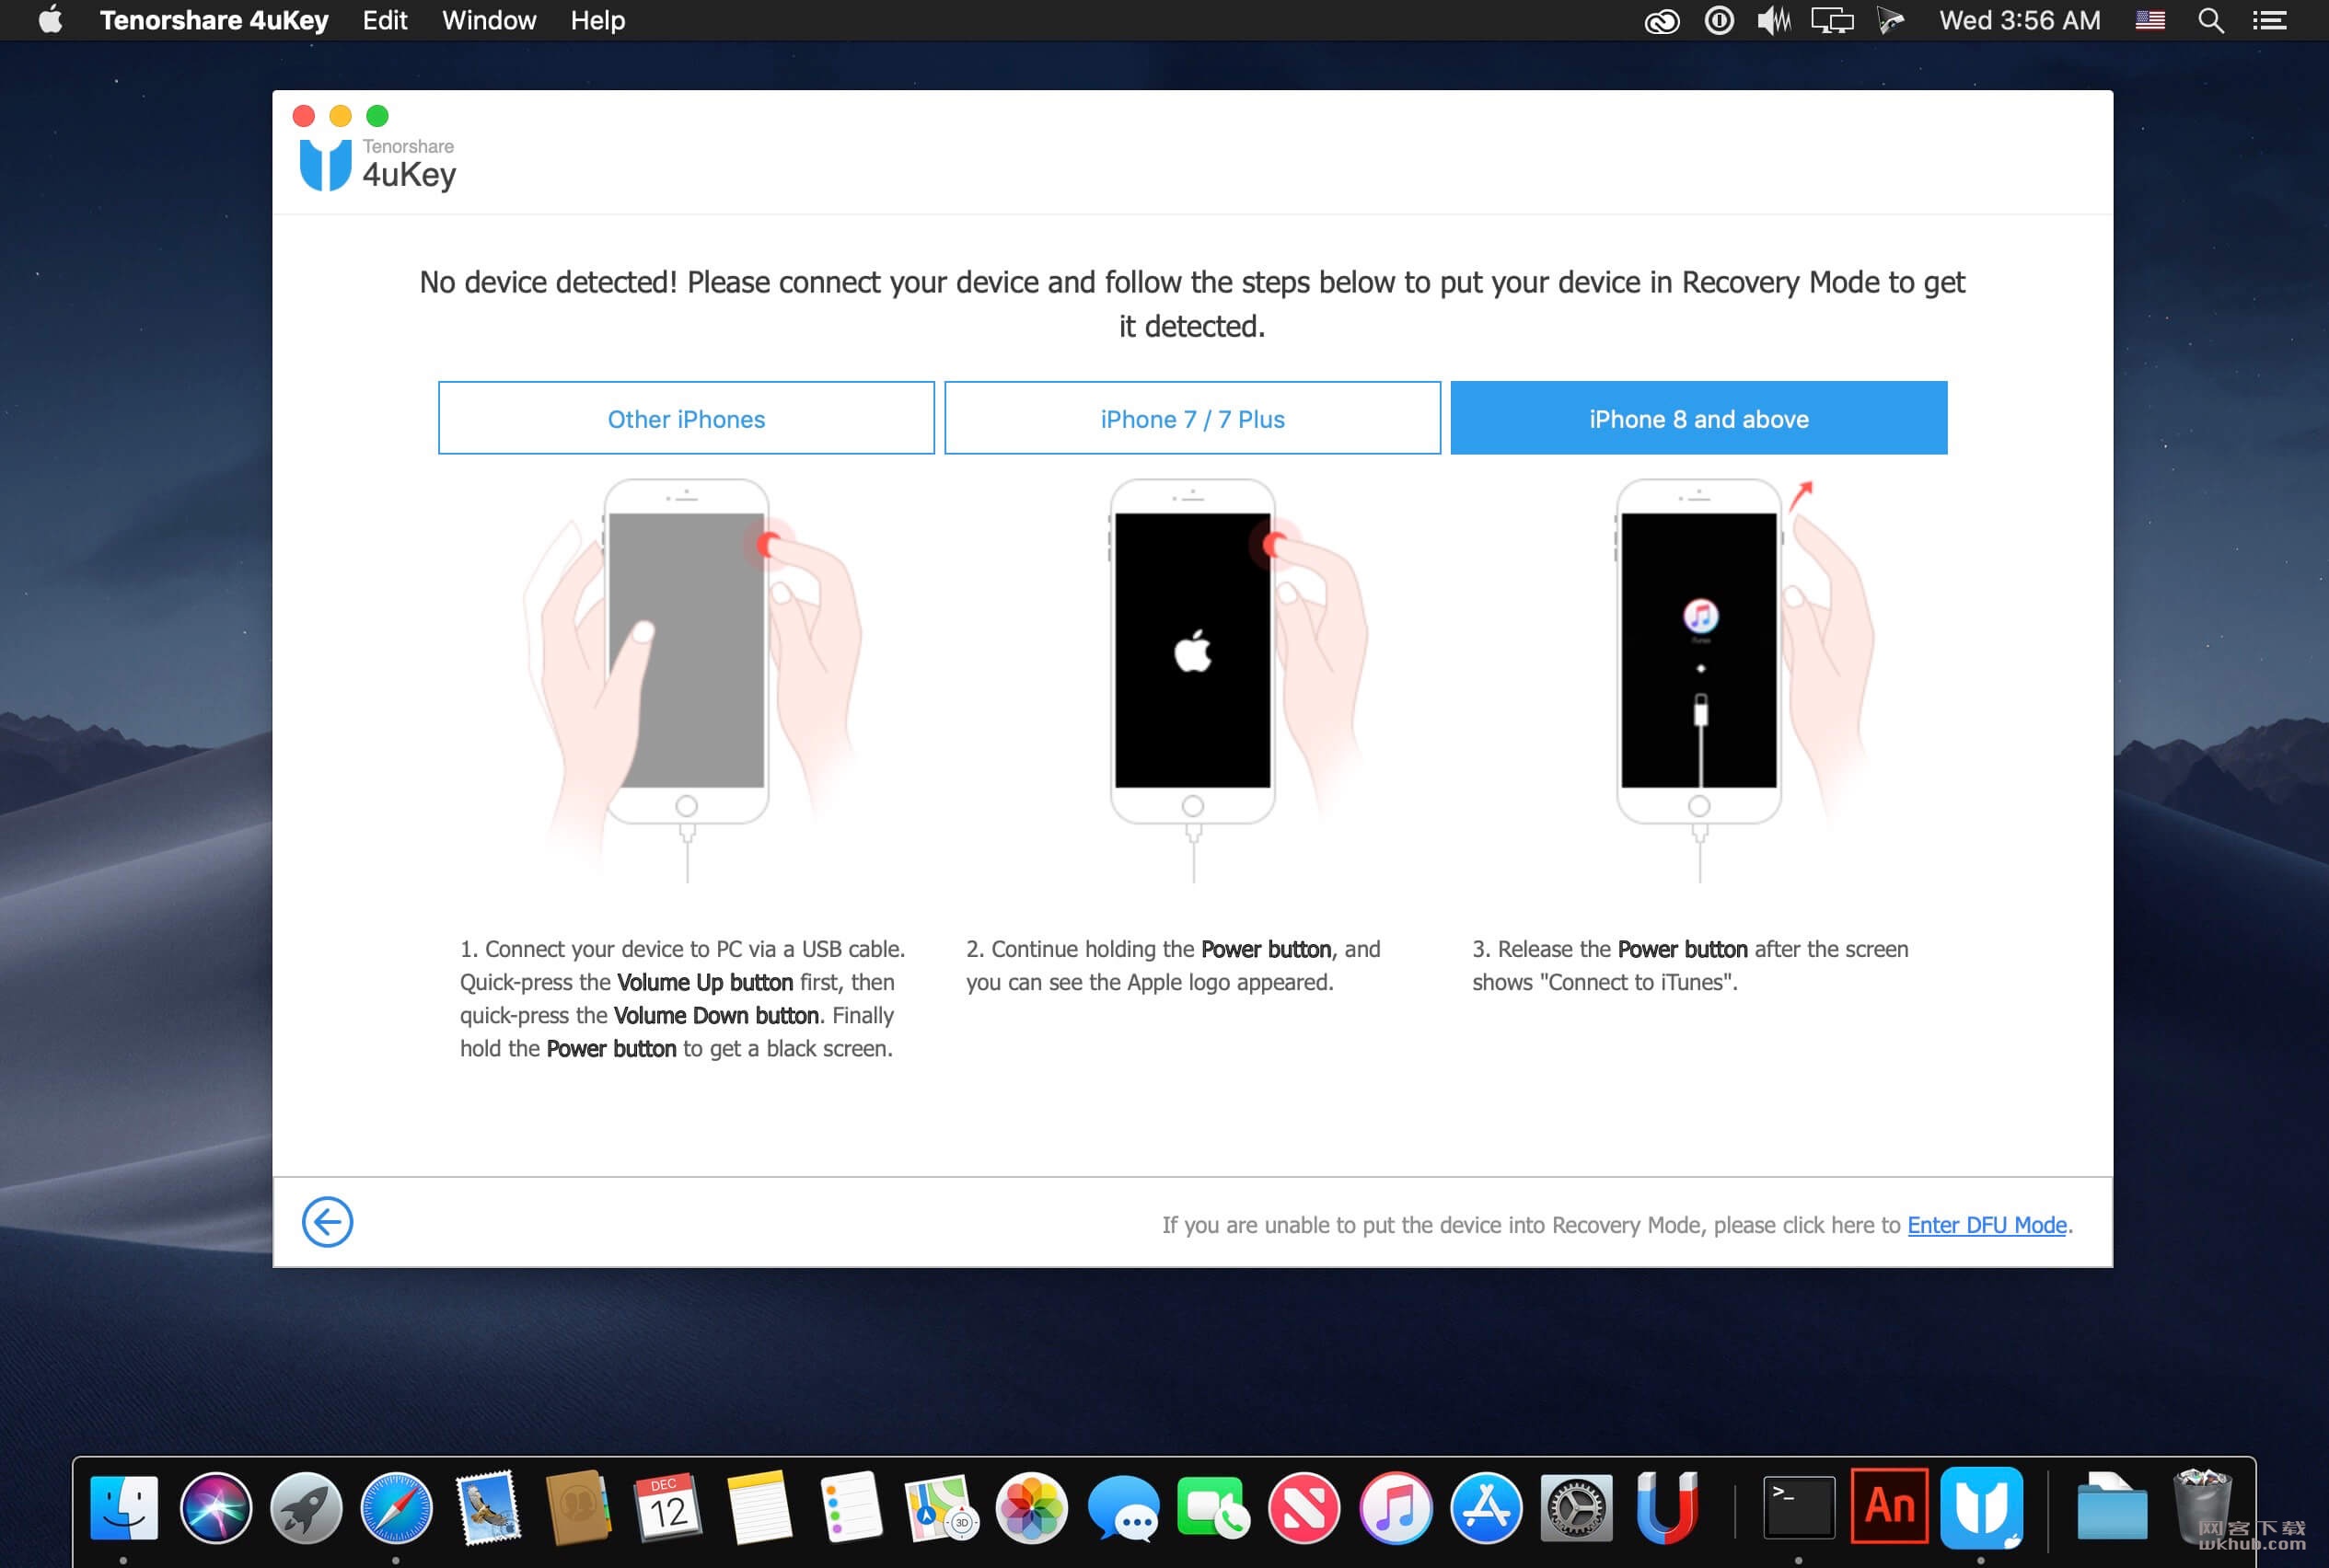Screen dimensions: 2329x1568
Task: Open Mail app in the Dock
Action: [x=487, y=1507]
